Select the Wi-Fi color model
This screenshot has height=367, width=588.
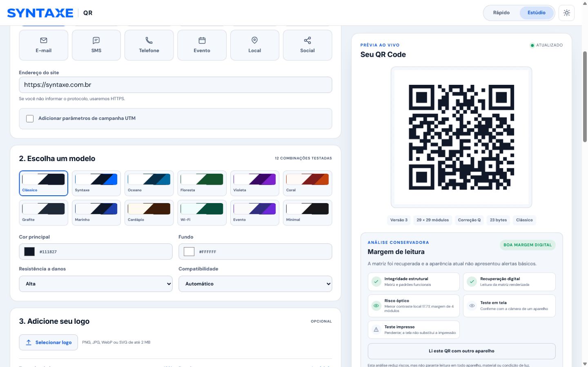tap(202, 213)
